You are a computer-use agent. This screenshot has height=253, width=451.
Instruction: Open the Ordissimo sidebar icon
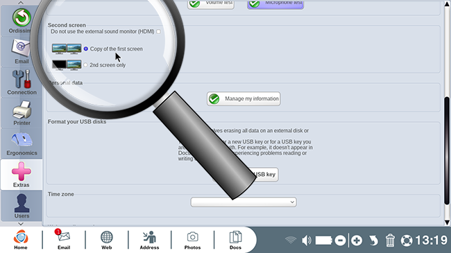pos(22,20)
